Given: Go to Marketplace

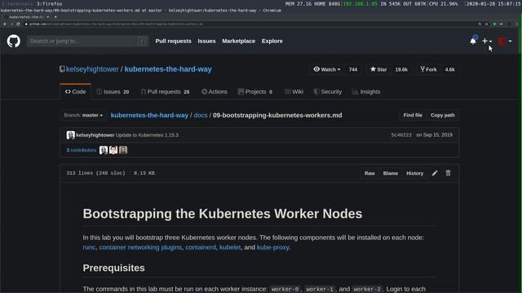Looking at the screenshot, I should click(238, 42).
